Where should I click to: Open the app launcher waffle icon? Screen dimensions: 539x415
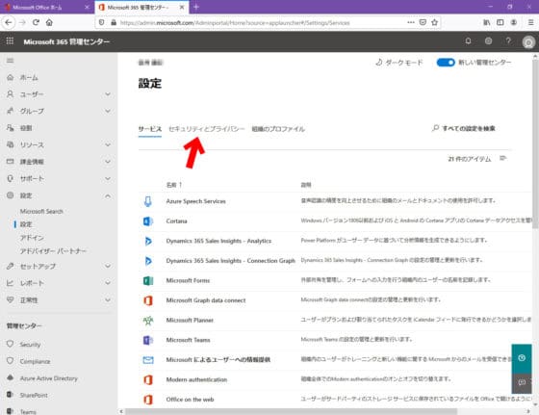click(10, 41)
